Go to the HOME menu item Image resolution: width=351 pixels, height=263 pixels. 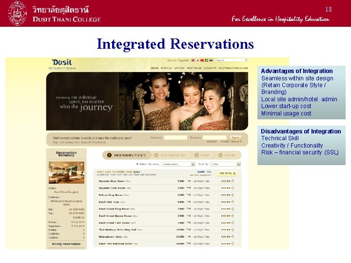click(x=155, y=68)
